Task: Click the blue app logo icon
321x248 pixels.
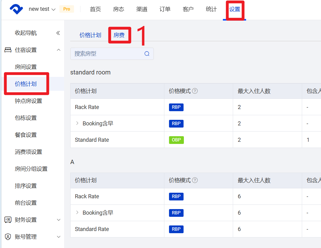Action: [16, 9]
